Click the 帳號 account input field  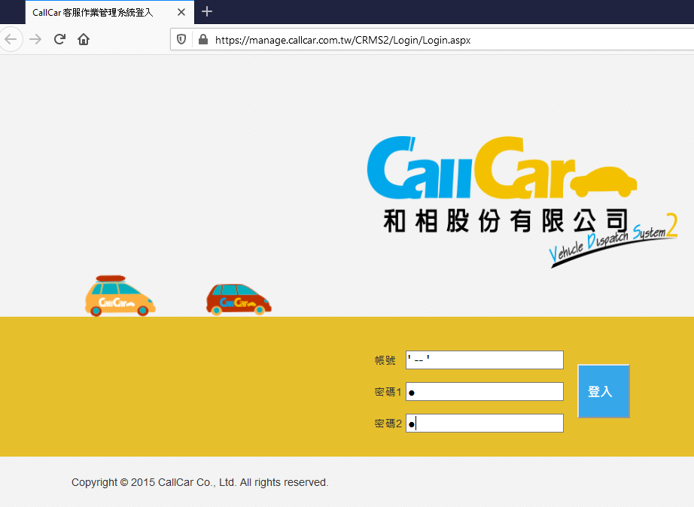(485, 360)
